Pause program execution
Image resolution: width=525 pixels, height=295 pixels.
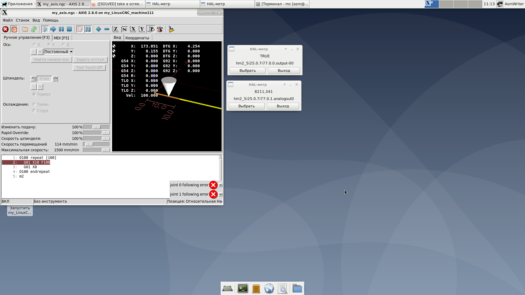(x=61, y=29)
